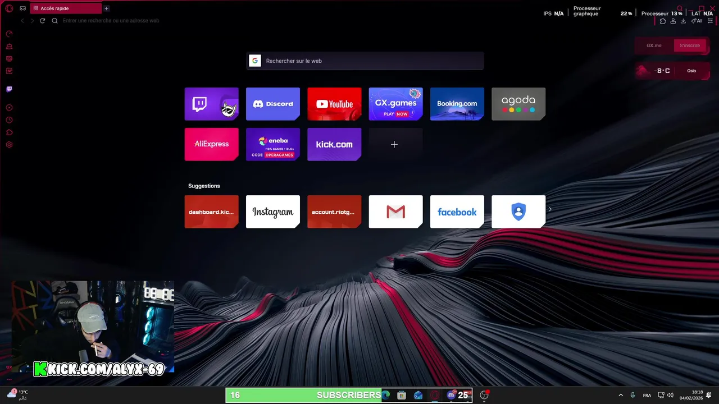The width and height of the screenshot is (719, 404).
Task: Open the kick.com speed dial tile
Action: pos(334,144)
